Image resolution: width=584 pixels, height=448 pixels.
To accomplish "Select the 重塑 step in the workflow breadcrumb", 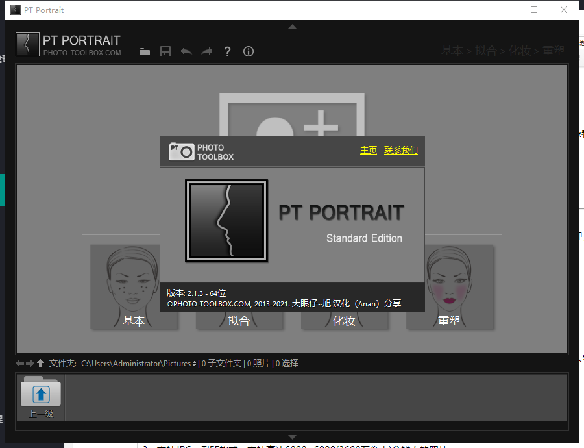I will click(554, 51).
